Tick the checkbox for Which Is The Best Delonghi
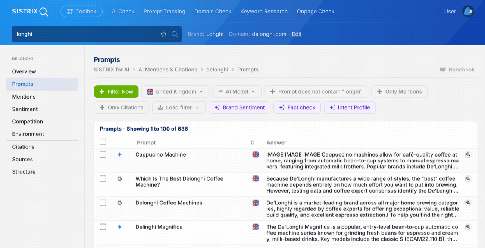 point(103,178)
